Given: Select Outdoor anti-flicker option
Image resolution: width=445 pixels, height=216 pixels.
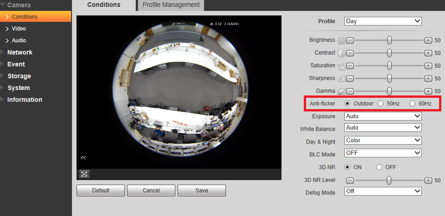Looking at the screenshot, I should click(x=347, y=104).
